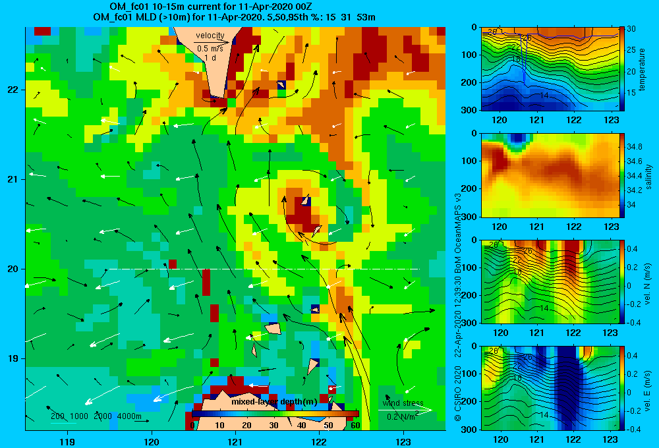Viewport: 659px width, 448px height.
Task: Click latitude label '22' on main map axis
Action: (13, 90)
